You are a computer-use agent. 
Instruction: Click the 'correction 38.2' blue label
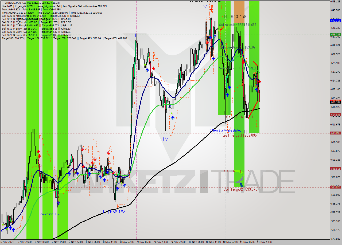pos(50,214)
